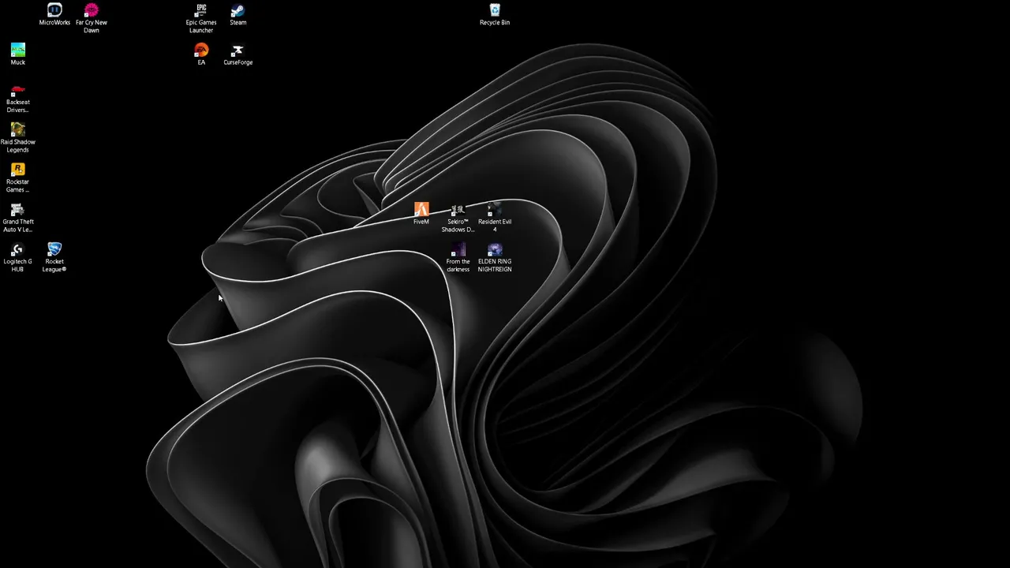Select the Resident Evil 4 icon

495,218
